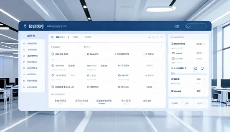The height and width of the screenshot is (132, 230).
Task: Select the blue-underlined tab in the bottom row
Action: (104, 101)
